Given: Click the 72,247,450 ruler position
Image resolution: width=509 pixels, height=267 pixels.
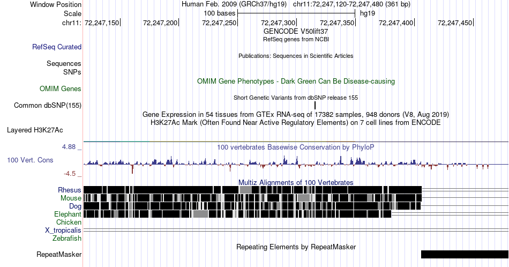Looking at the screenshot, I should pyautogui.click(x=455, y=23).
